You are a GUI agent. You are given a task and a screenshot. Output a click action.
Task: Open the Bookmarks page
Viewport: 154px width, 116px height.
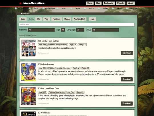point(109,3)
